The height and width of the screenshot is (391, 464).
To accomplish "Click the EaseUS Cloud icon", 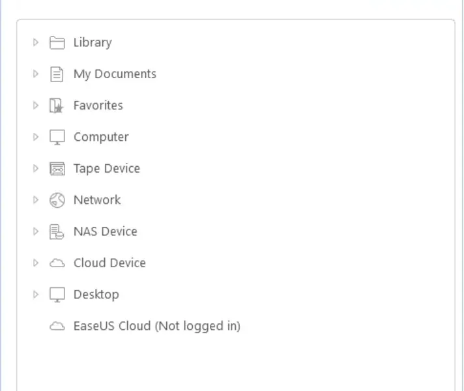I will tap(57, 326).
